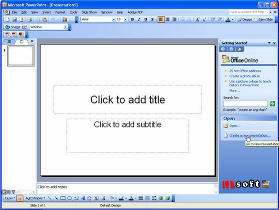Increase font size with large A icon
The image size is (279, 210).
click(198, 19)
